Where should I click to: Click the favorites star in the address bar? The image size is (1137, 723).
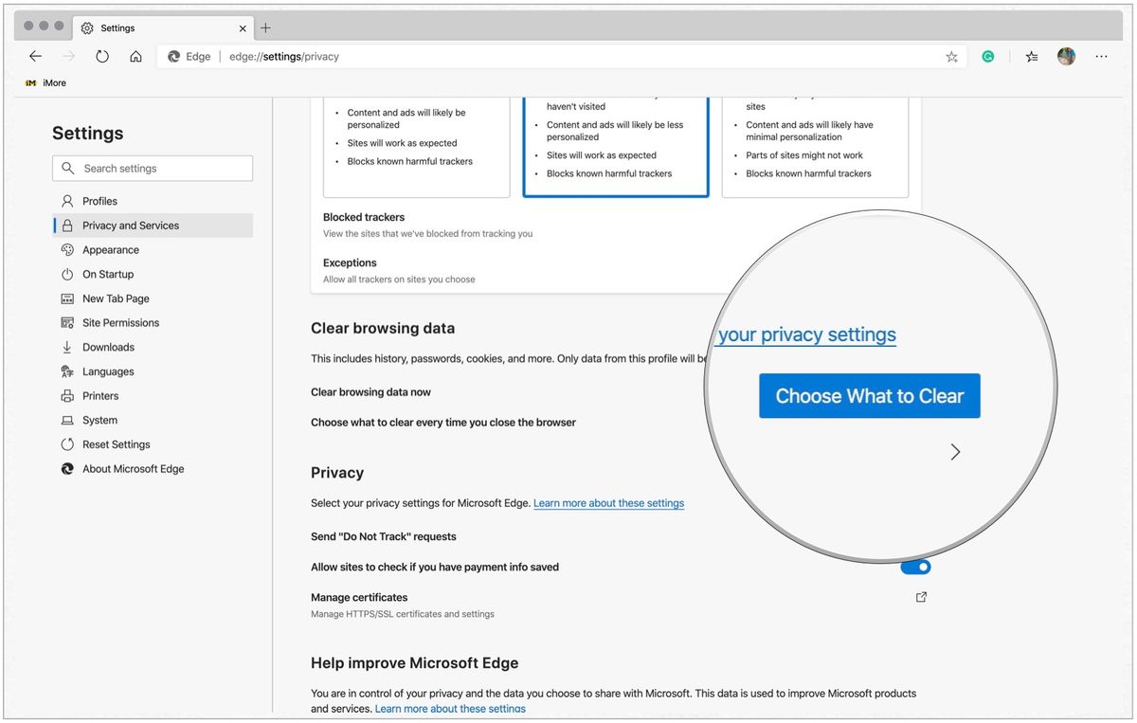click(951, 57)
